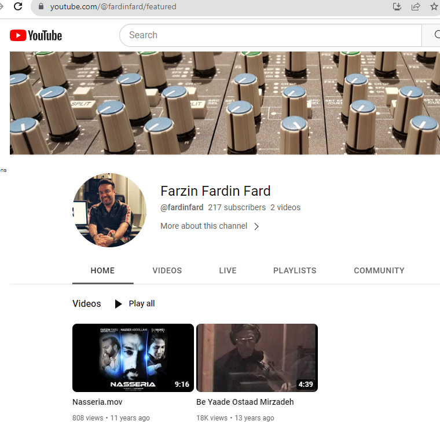Click the Videos section heading
The width and height of the screenshot is (440, 432).
click(x=87, y=303)
